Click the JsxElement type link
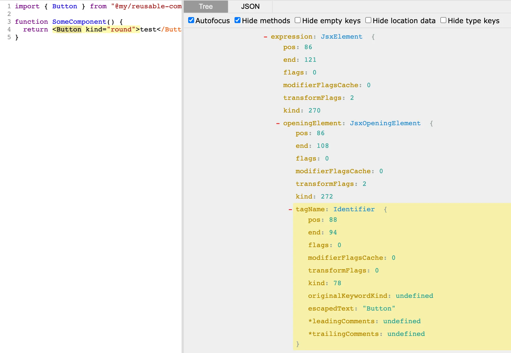511x353 pixels. point(341,36)
